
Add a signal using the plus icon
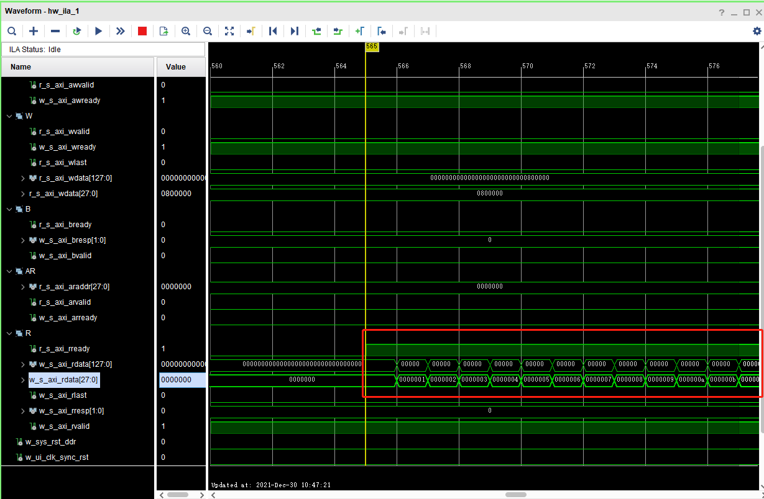point(34,31)
